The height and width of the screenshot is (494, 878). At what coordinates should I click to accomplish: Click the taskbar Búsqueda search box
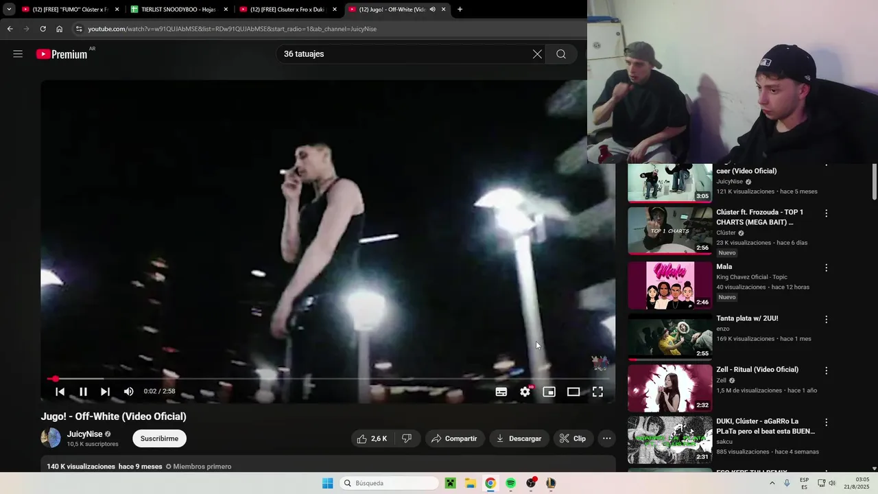390,483
